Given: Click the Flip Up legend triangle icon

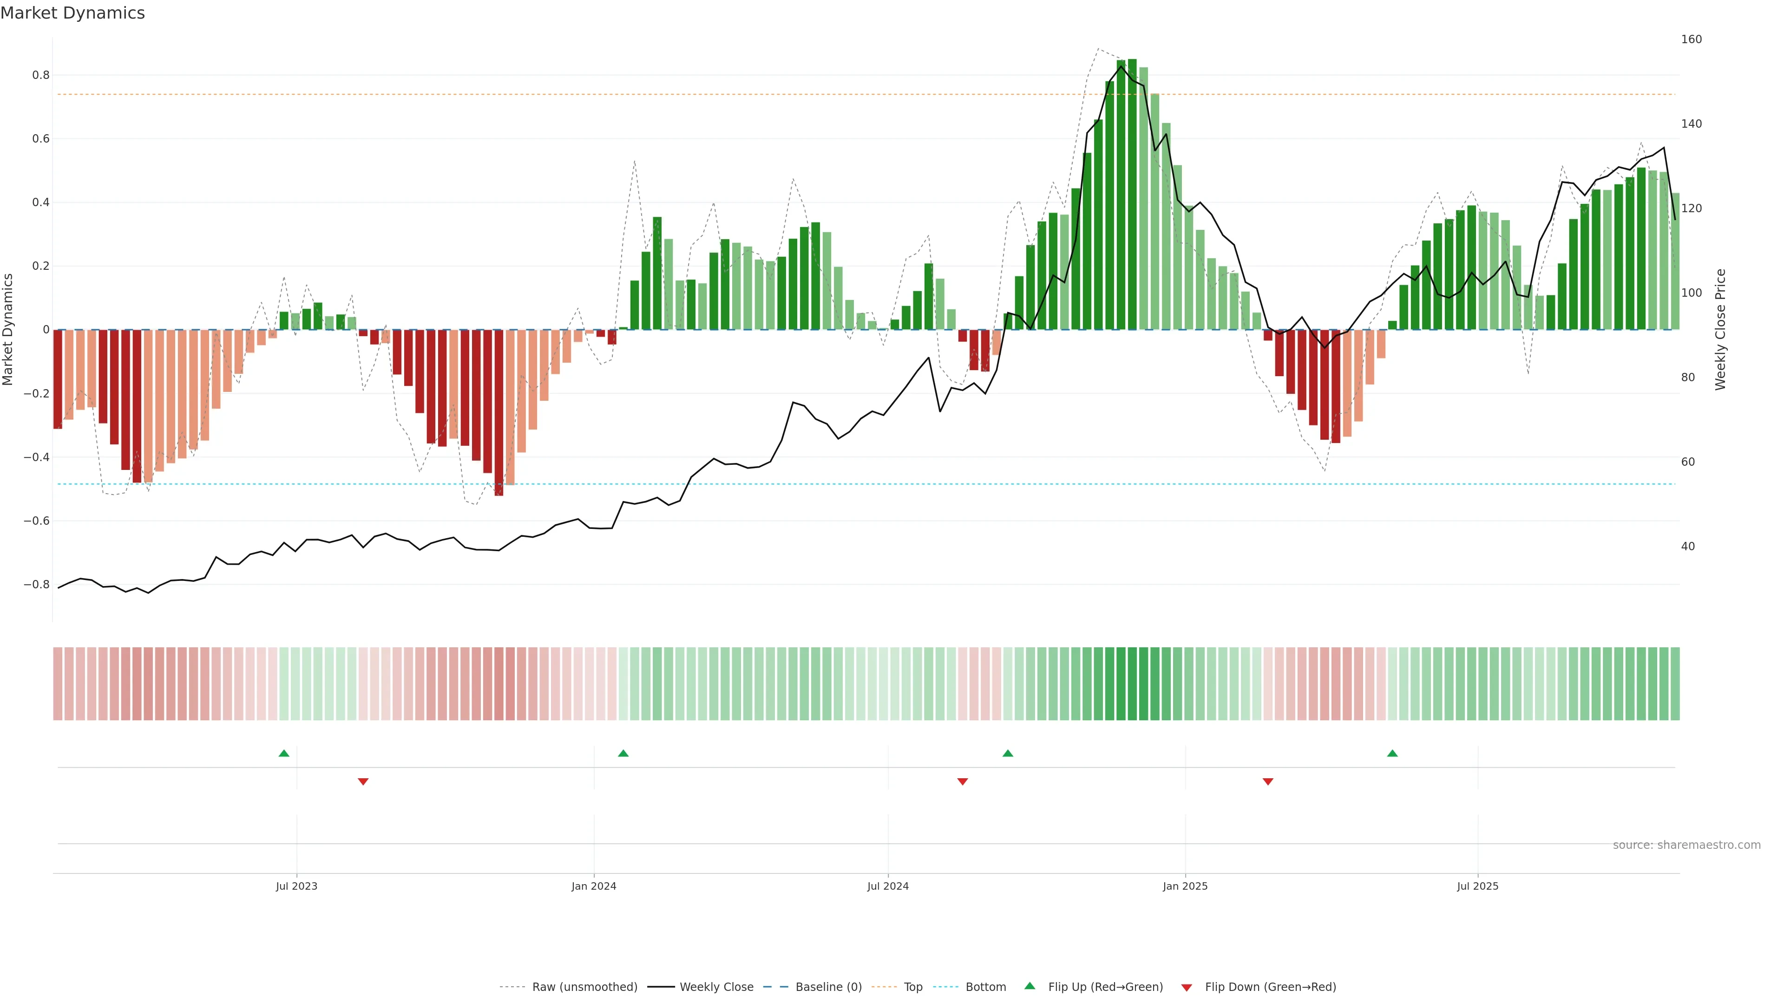Looking at the screenshot, I should pos(1030,986).
